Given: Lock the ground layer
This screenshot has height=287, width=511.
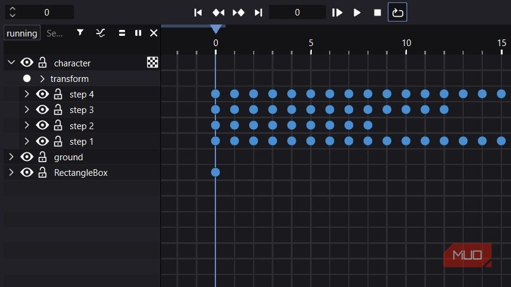Looking at the screenshot, I should [42, 157].
